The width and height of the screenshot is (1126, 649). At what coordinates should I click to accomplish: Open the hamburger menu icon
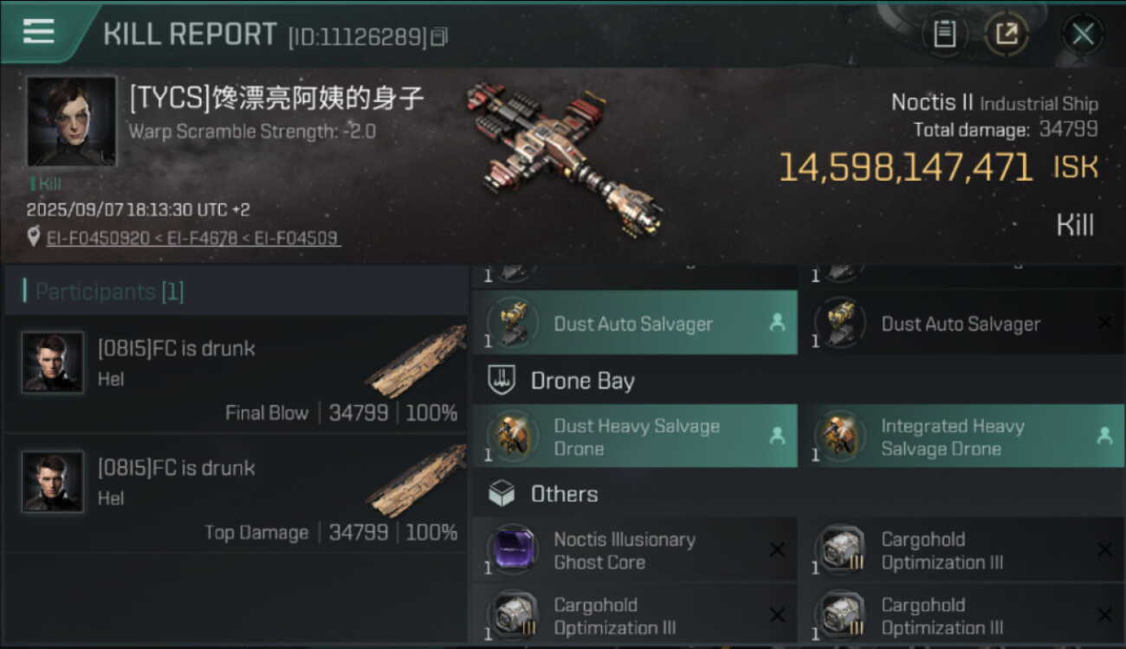(x=39, y=31)
